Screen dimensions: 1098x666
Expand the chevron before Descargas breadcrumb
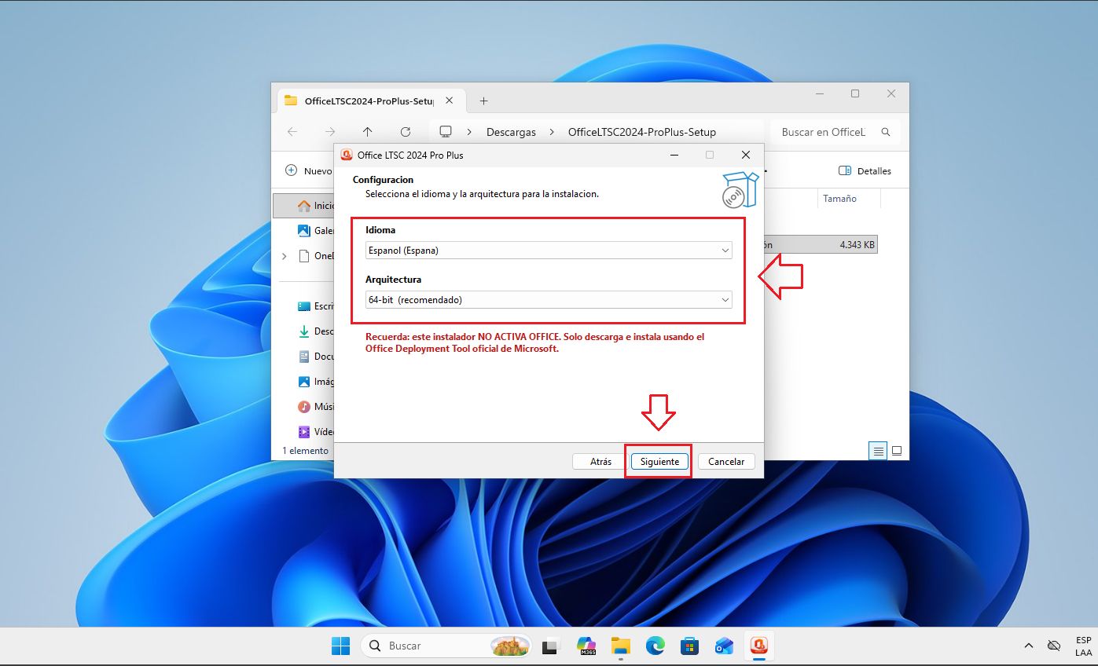[x=469, y=132]
